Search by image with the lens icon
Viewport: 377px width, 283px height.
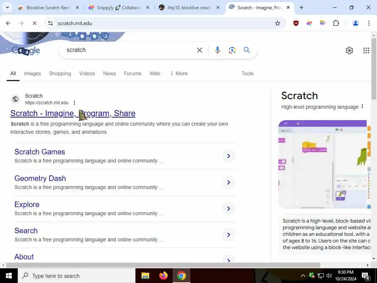(232, 50)
